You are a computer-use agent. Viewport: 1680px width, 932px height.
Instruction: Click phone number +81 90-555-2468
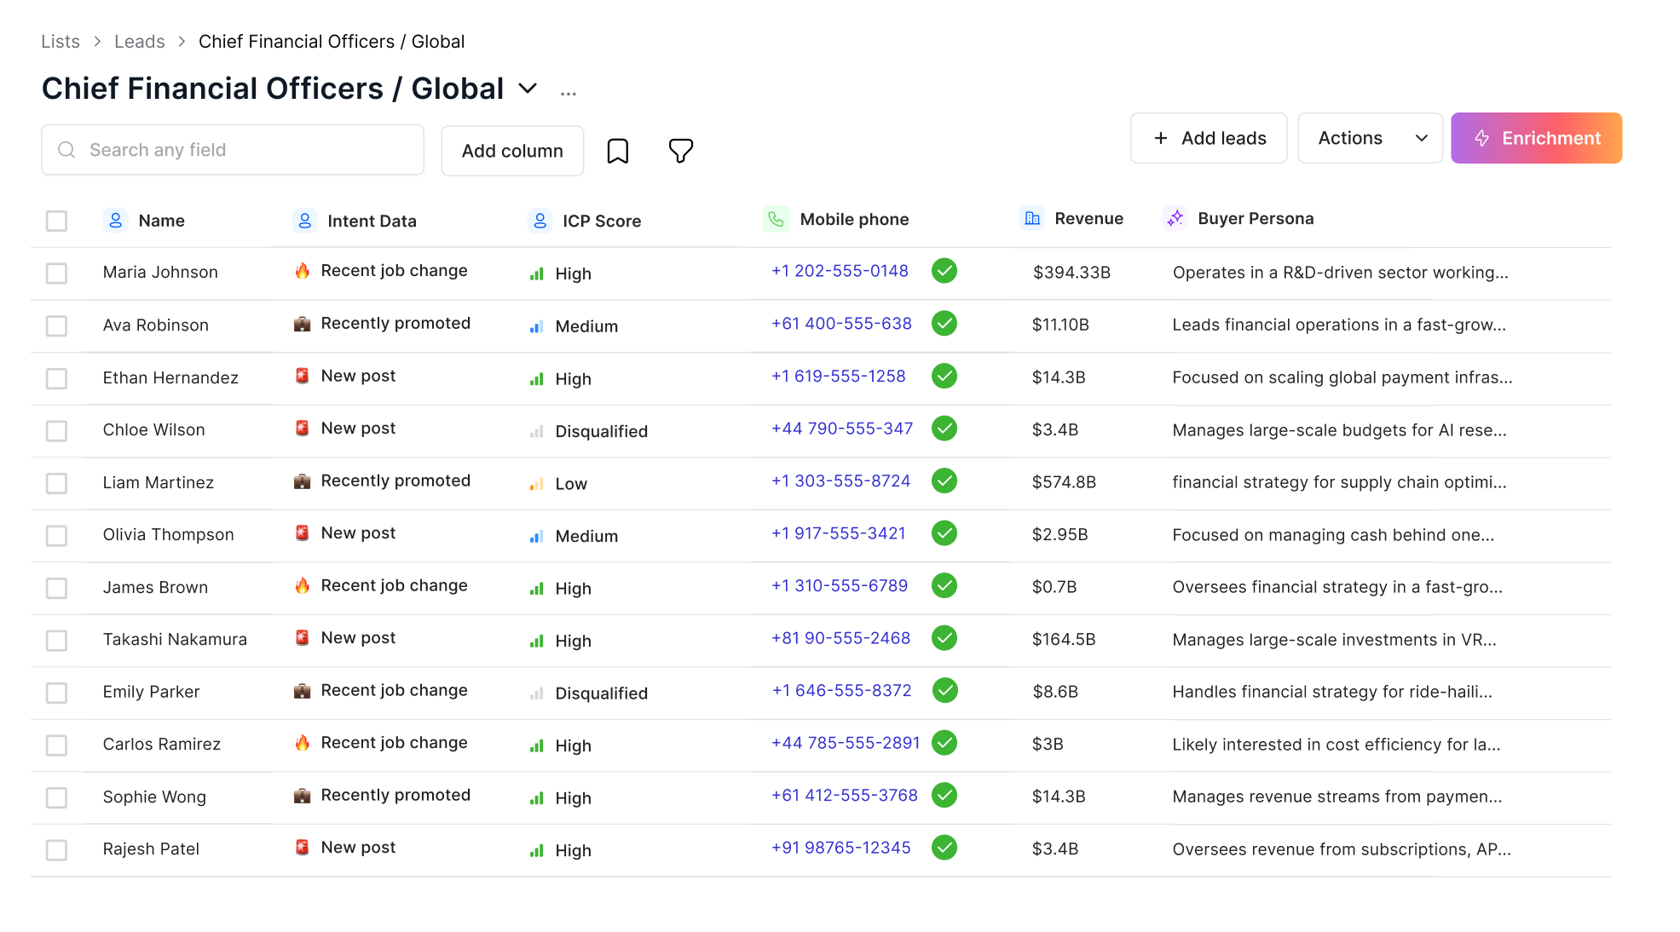(840, 638)
